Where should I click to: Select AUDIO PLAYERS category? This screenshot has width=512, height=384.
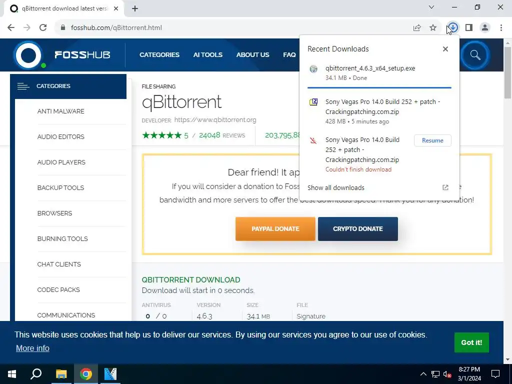[x=61, y=162]
